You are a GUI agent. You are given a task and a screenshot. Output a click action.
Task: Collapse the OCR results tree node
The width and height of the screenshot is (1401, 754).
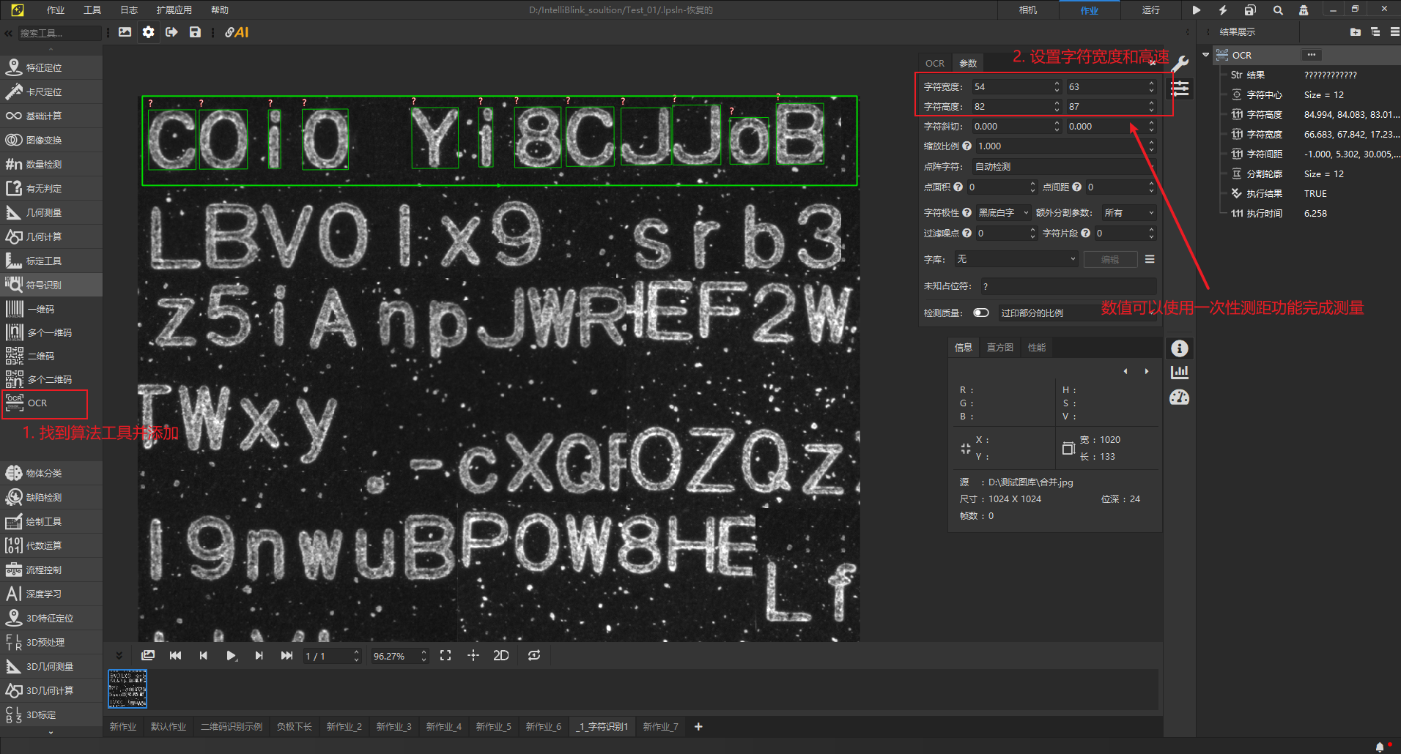pyautogui.click(x=1205, y=55)
